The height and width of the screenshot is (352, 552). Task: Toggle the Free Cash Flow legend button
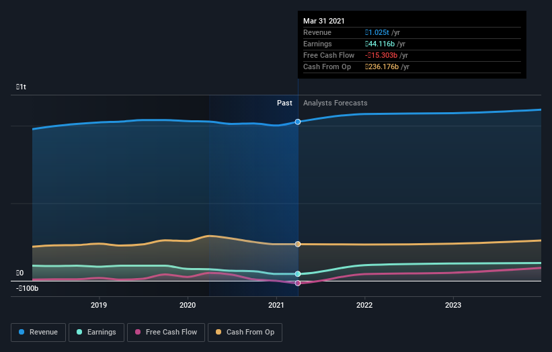166,333
